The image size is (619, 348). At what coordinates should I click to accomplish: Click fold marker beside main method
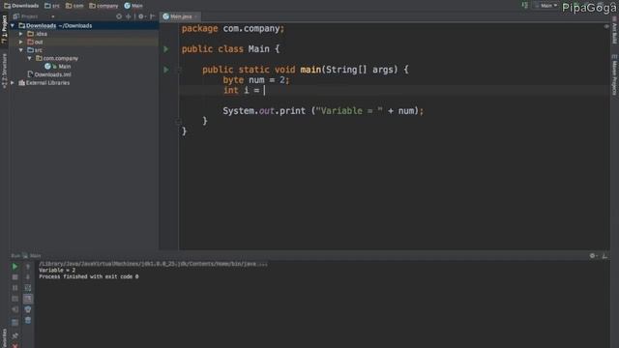(178, 70)
